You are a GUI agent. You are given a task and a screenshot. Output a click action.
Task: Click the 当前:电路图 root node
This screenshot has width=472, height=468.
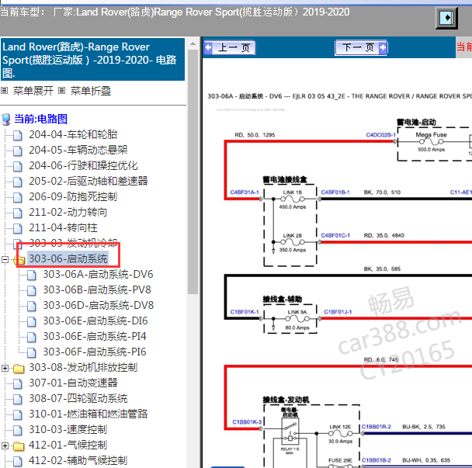[x=40, y=119]
